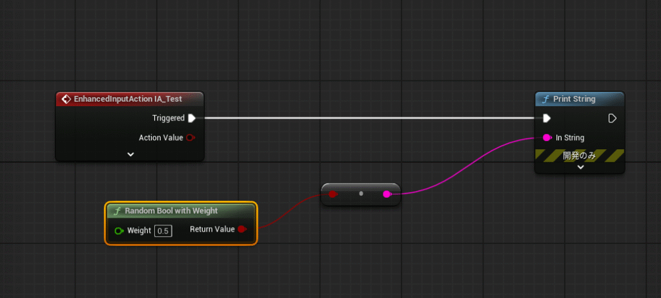Click Print String execution input pin
Screen dimensions: 661x298
547,118
